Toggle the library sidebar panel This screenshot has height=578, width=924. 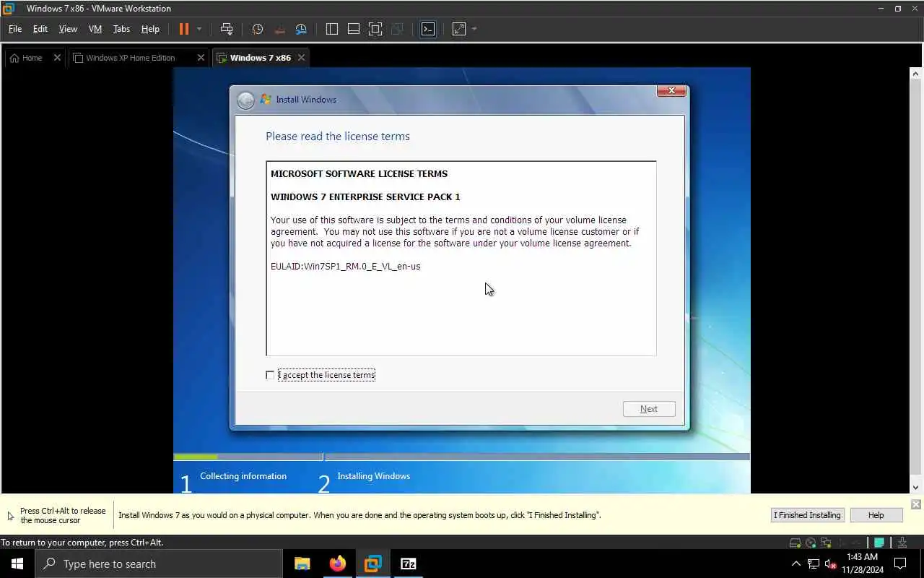(332, 29)
